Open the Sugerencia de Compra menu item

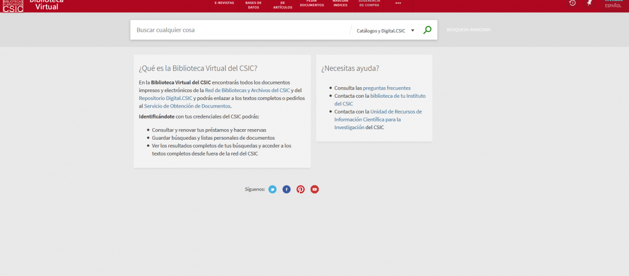tap(369, 3)
